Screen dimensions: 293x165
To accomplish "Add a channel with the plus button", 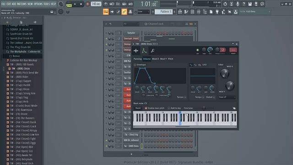I will (x=131, y=154).
